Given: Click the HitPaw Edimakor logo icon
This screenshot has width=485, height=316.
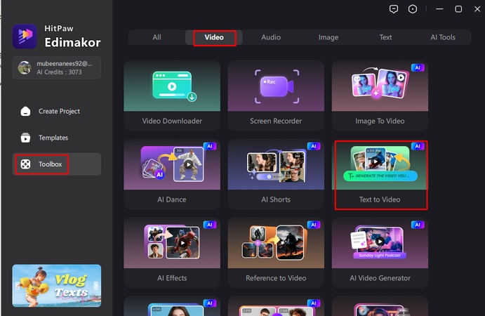Looking at the screenshot, I should (25, 37).
